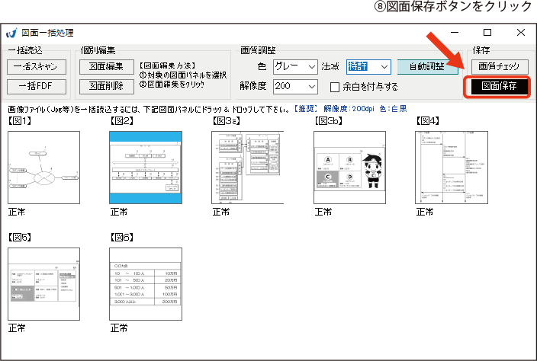Select the 図3b thumbnail with cartoon character

tap(349, 167)
